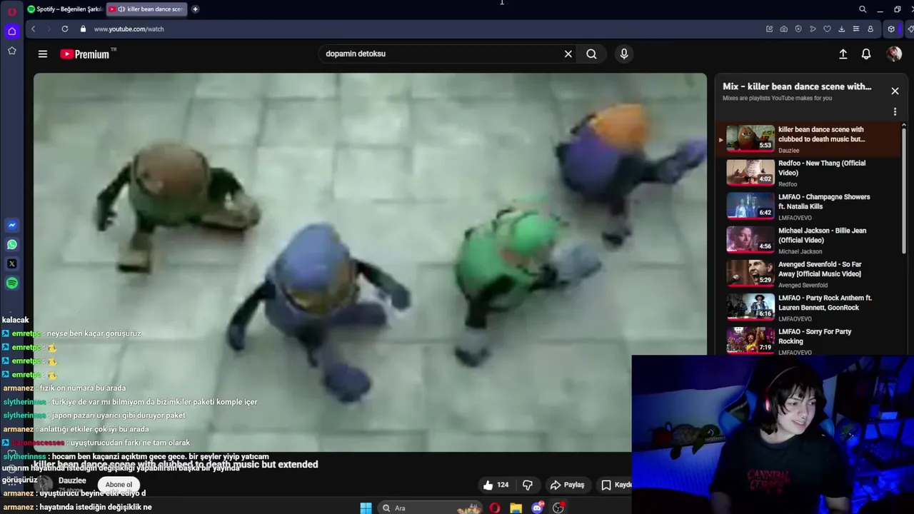The image size is (914, 514).
Task: Open WhatsApp in the Opera sidebar
Action: click(x=12, y=244)
